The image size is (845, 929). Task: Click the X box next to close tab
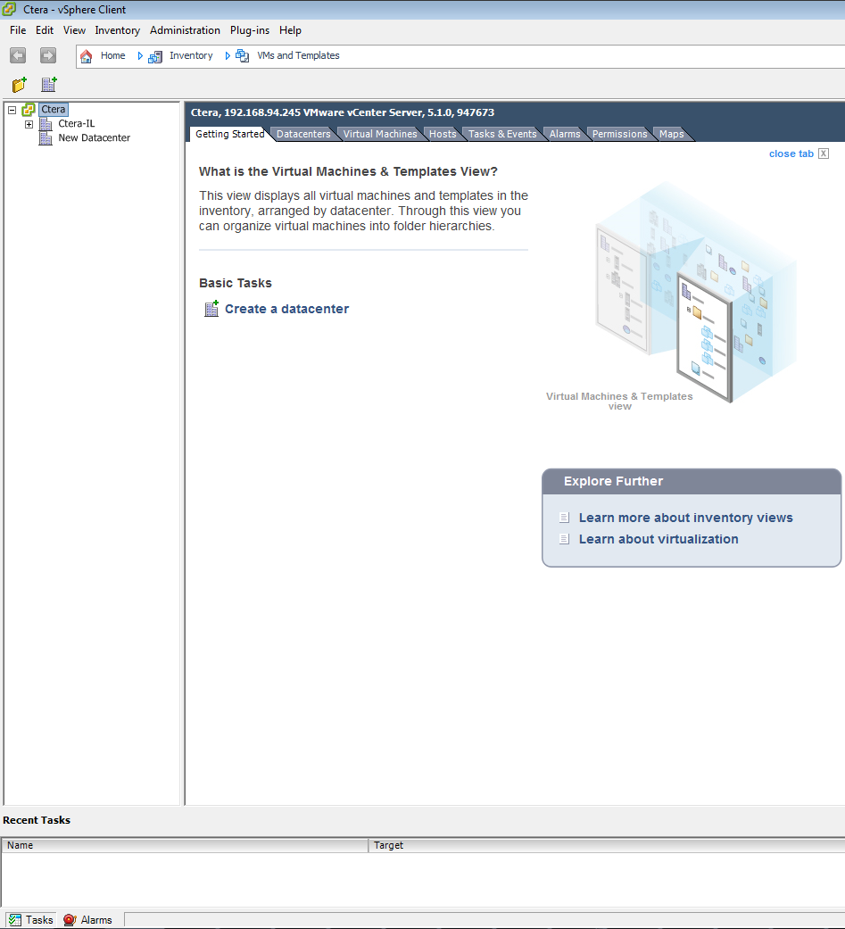click(x=824, y=153)
